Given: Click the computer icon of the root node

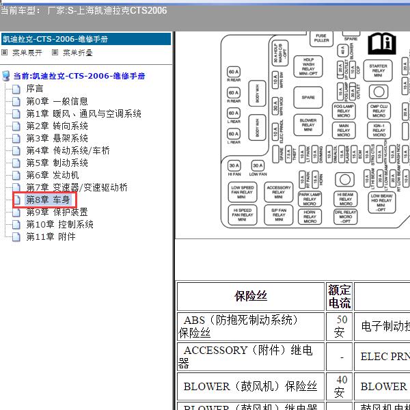Looking at the screenshot, I should [5, 76].
